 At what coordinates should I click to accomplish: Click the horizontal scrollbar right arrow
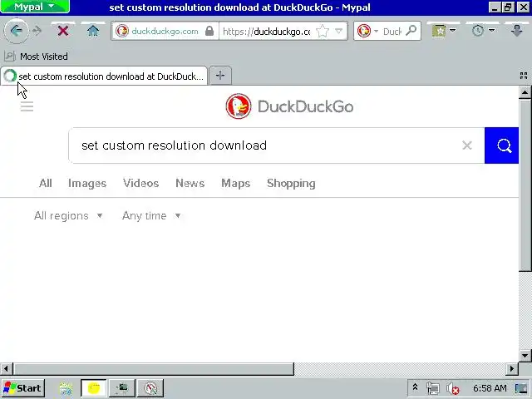tap(512, 368)
